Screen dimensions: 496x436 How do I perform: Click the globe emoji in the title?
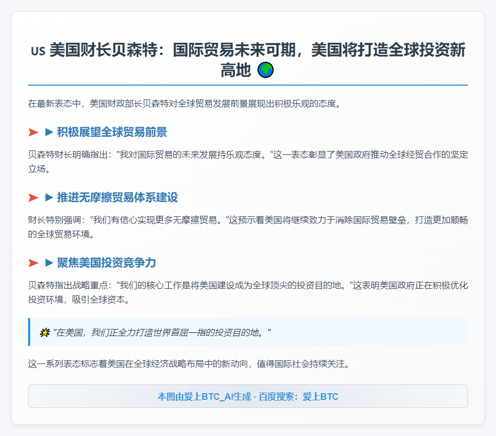266,70
